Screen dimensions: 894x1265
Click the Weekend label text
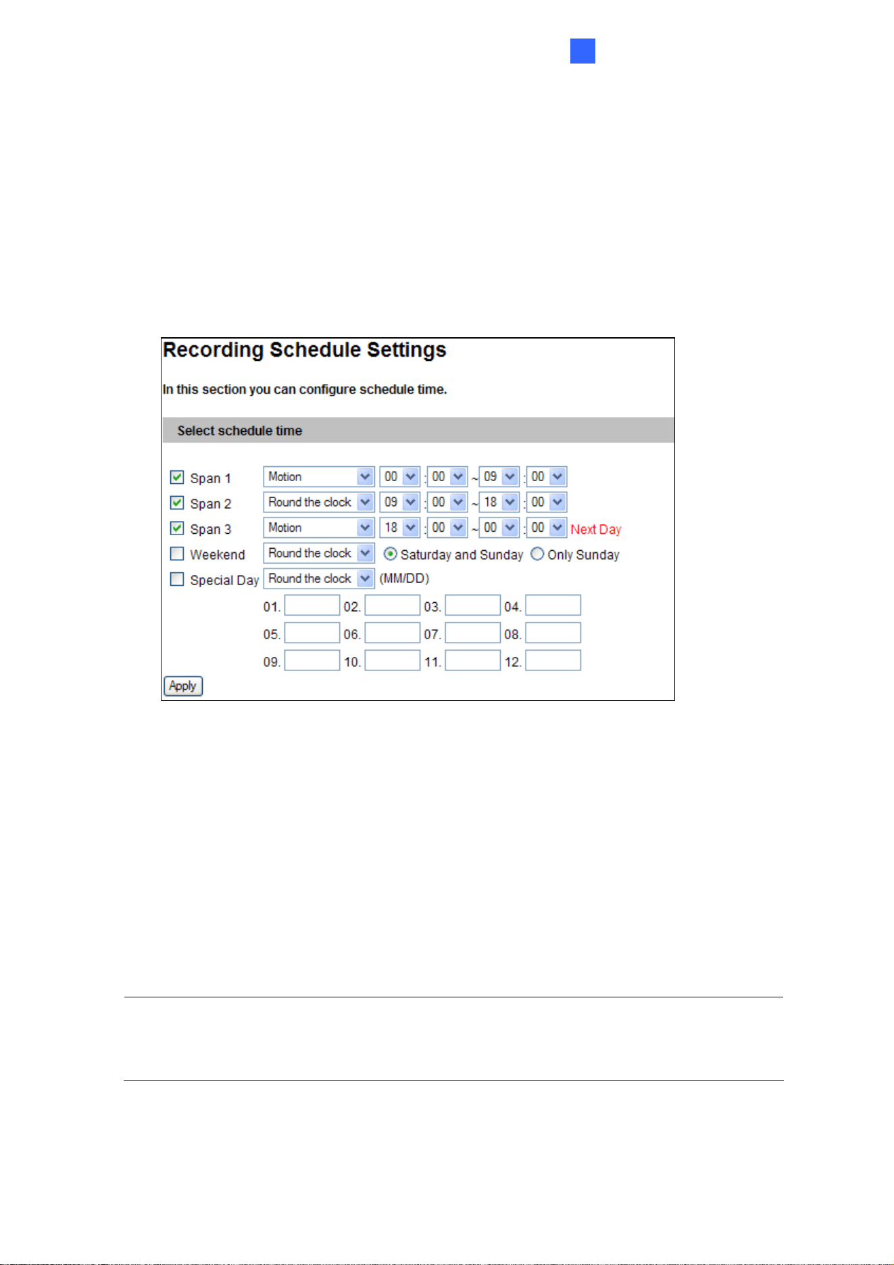[x=218, y=555]
